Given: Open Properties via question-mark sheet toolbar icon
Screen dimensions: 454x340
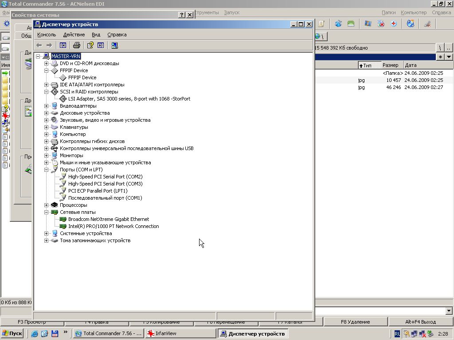Looking at the screenshot, I should point(90,45).
